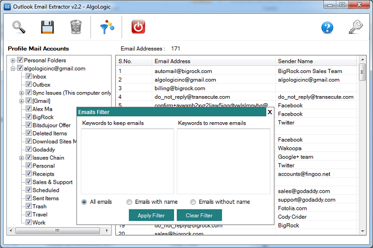Uncheck the Deleted Items checkbox

click(29, 133)
